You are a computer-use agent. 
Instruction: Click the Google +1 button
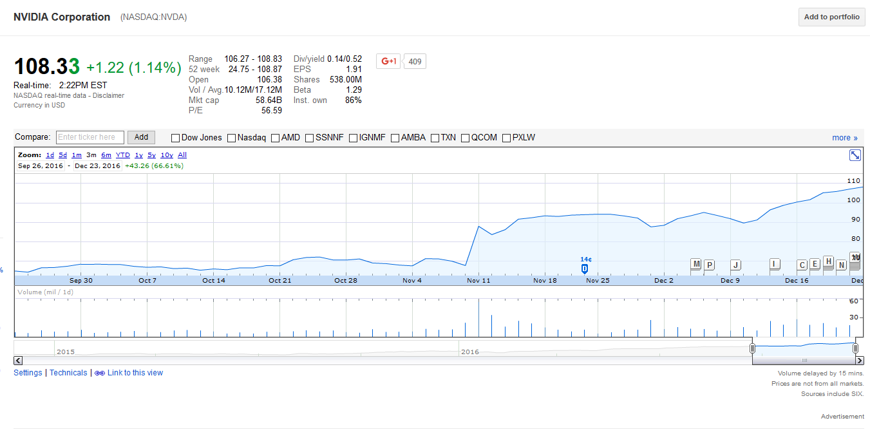pos(388,61)
